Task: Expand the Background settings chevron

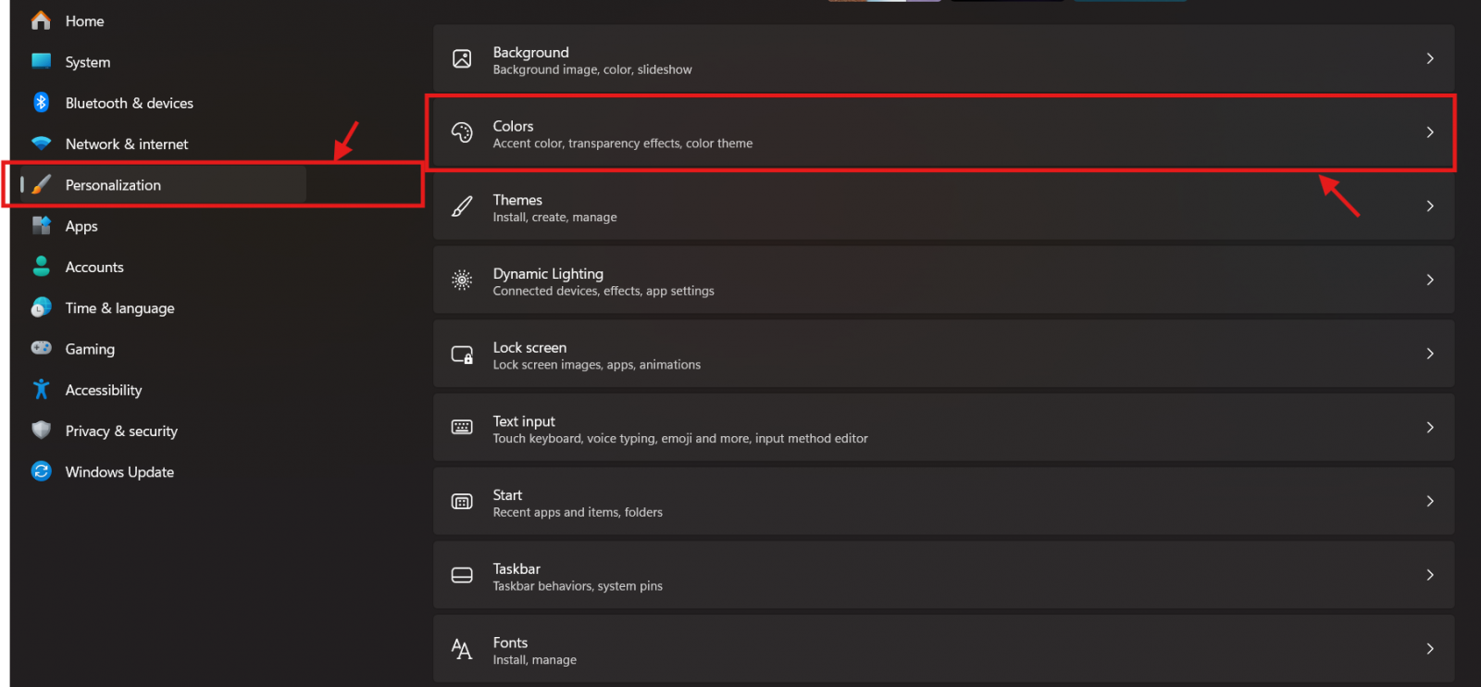Action: click(x=1429, y=59)
